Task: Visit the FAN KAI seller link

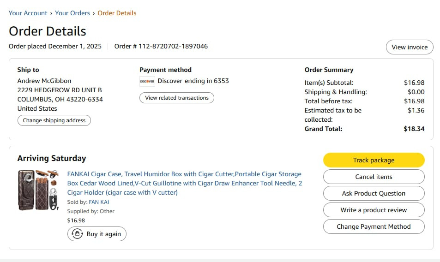Action: point(99,202)
